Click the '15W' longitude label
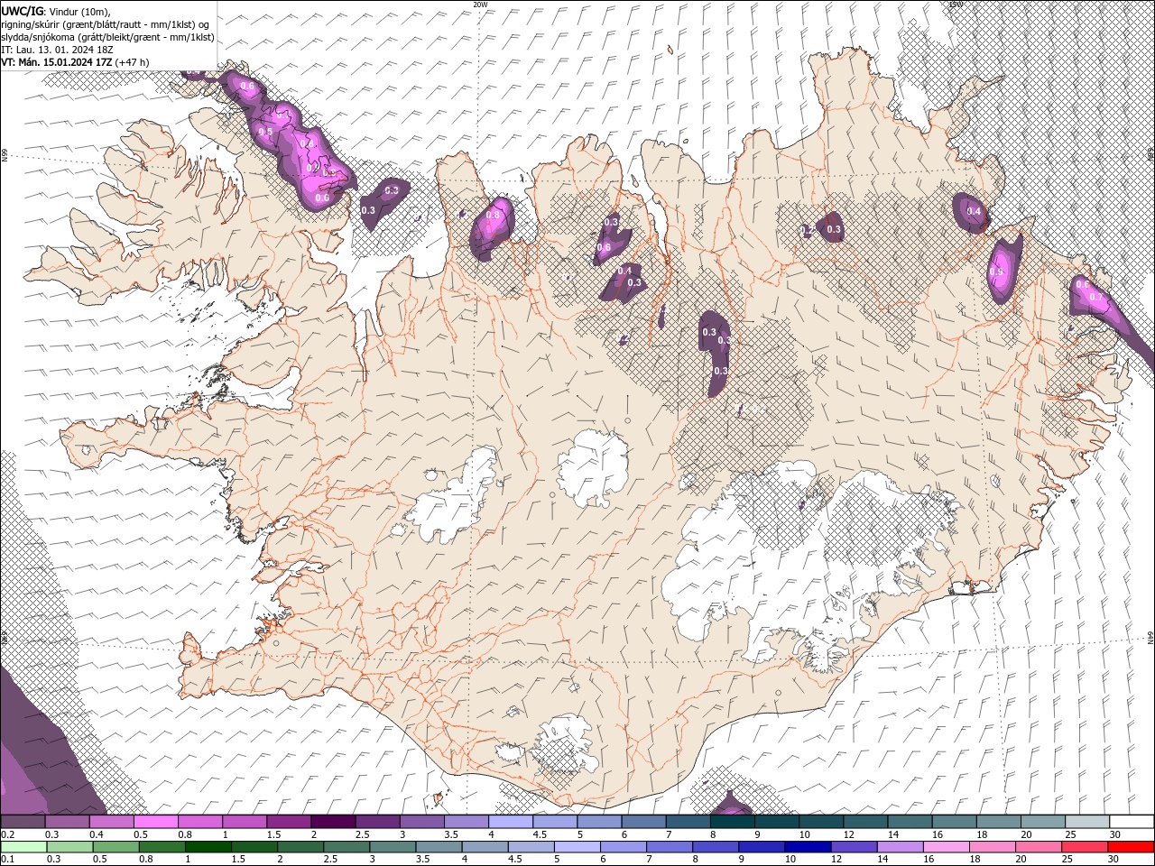The height and width of the screenshot is (866, 1155). pyautogui.click(x=956, y=5)
